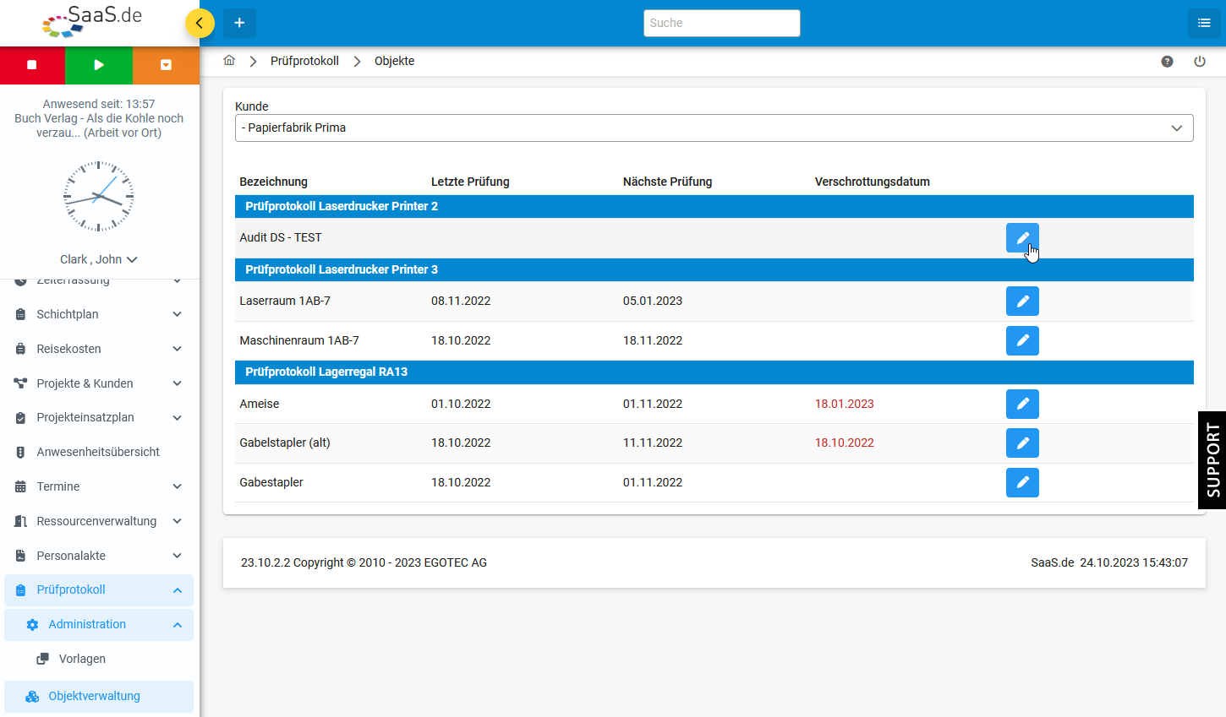The width and height of the screenshot is (1226, 717).
Task: Open the Kunde dropdown Papierfabrik Prima
Action: 714,128
